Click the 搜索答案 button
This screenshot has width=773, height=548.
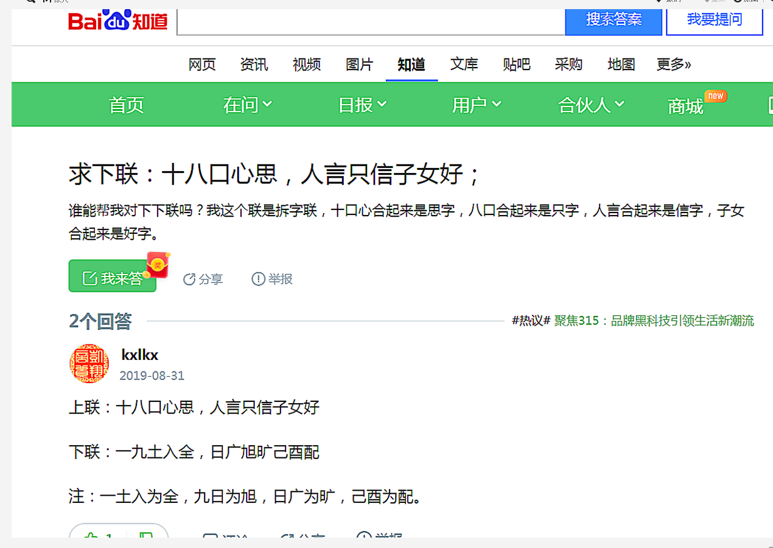614,20
